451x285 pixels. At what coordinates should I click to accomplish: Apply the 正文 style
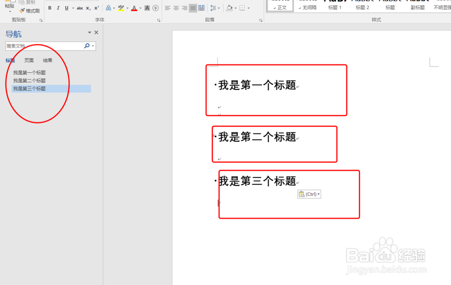[280, 6]
